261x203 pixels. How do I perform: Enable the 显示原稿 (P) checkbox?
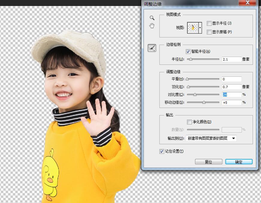(209, 32)
